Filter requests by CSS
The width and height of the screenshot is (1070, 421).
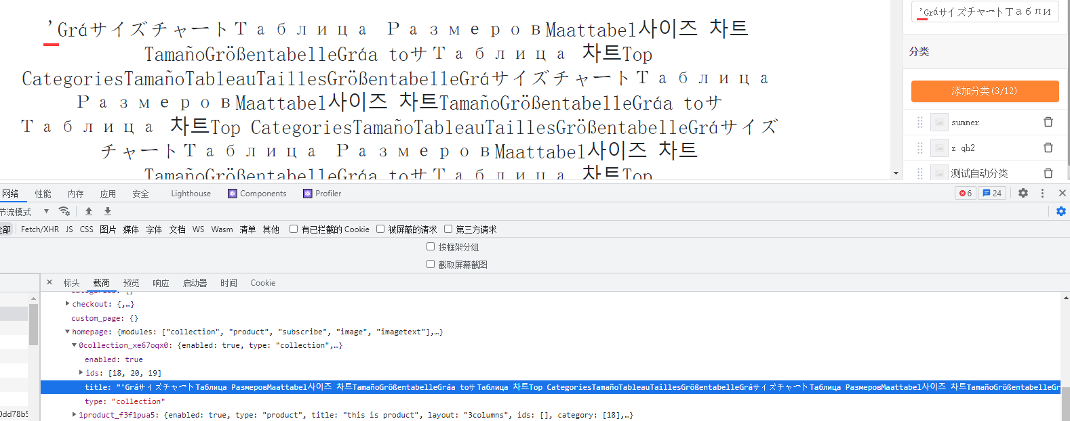click(x=87, y=229)
